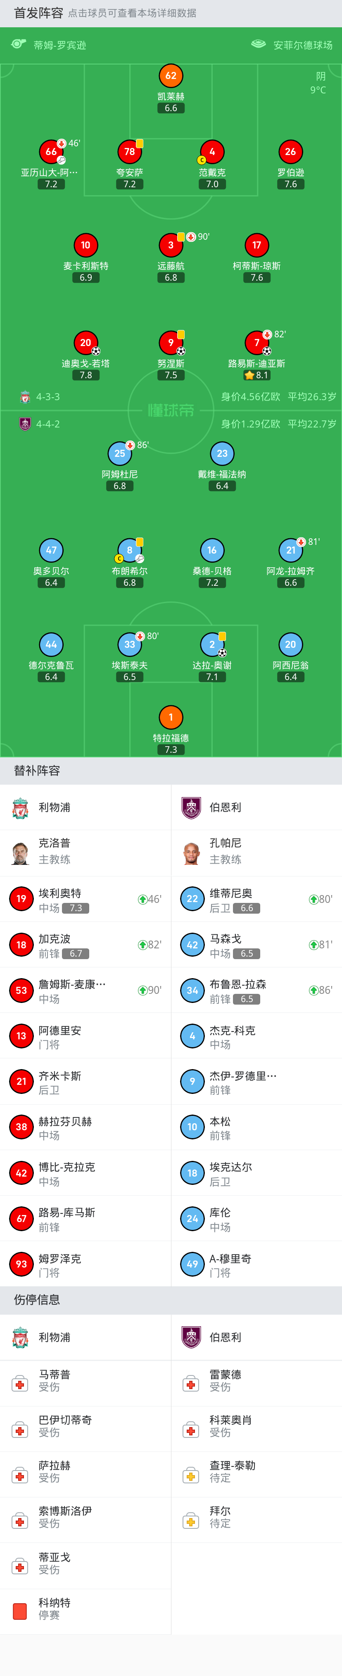
Task: Click Burnley crest in the substitutes section
Action: point(191,807)
